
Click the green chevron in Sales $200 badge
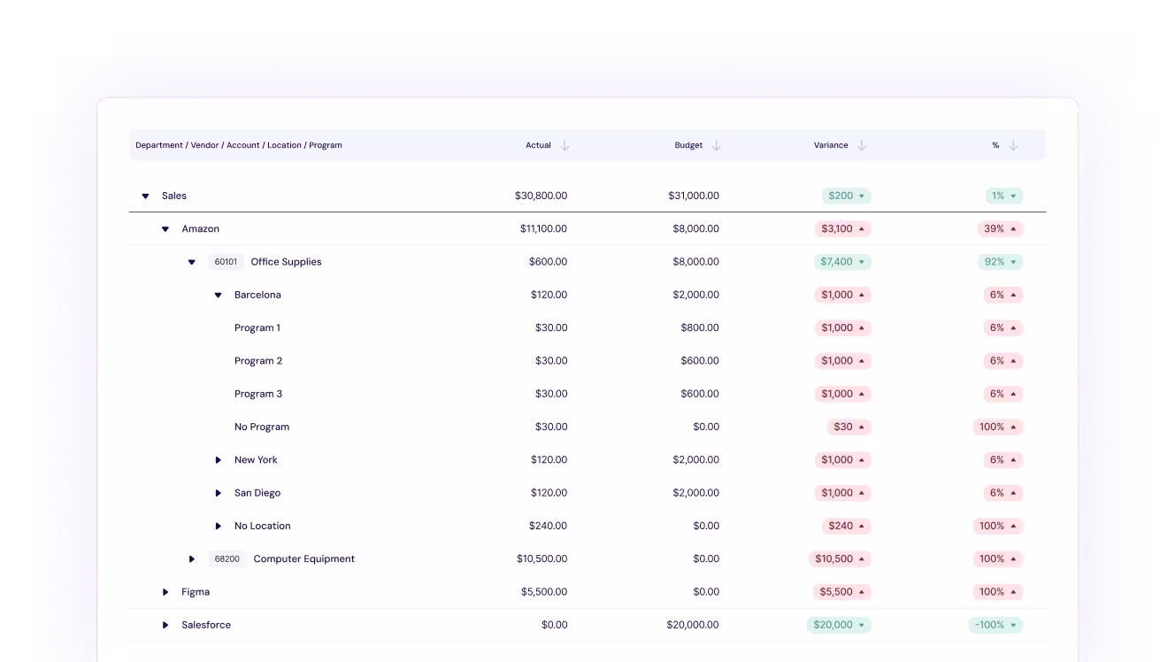(x=861, y=196)
